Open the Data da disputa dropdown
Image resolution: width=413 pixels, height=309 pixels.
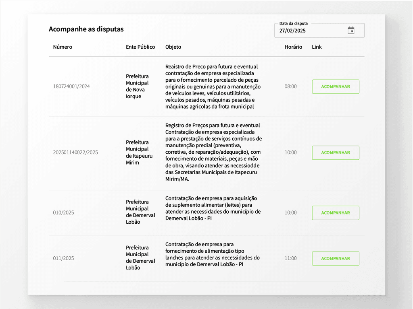(319, 30)
